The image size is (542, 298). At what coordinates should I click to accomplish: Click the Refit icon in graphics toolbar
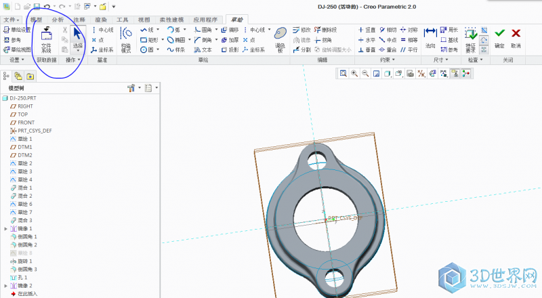(x=343, y=73)
